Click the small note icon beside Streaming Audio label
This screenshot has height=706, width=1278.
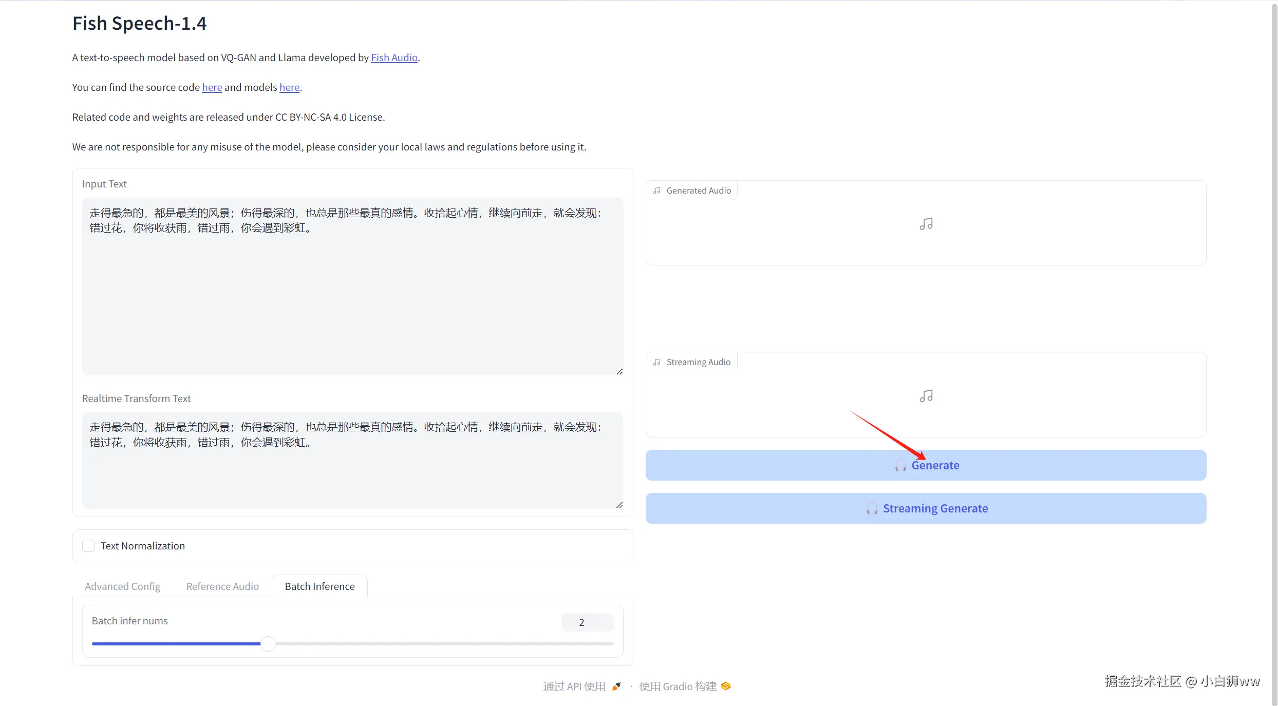coord(656,362)
